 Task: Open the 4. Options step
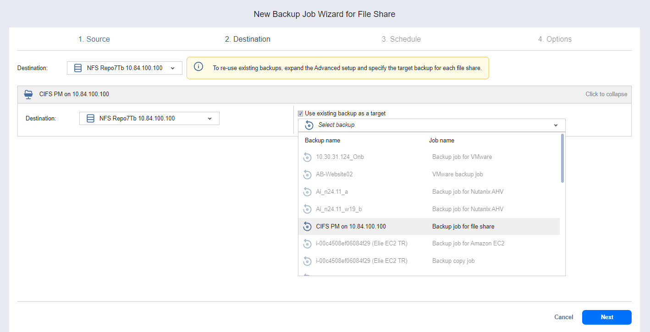pos(555,39)
